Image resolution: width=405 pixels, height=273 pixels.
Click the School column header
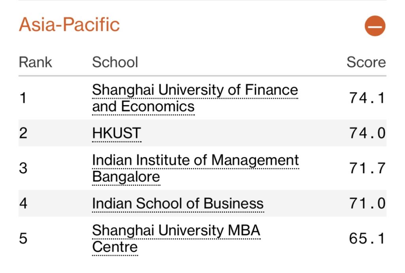click(115, 62)
